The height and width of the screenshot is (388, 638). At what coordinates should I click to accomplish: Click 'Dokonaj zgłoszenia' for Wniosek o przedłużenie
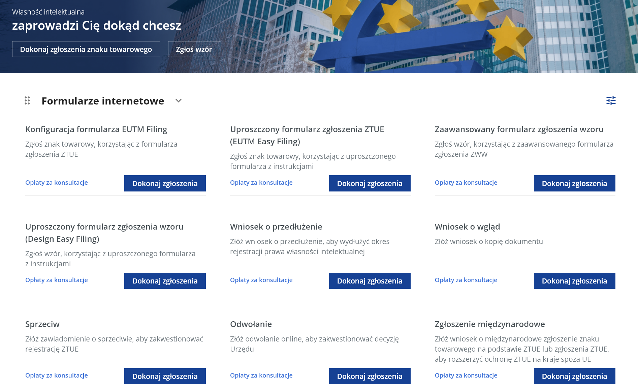coord(370,281)
